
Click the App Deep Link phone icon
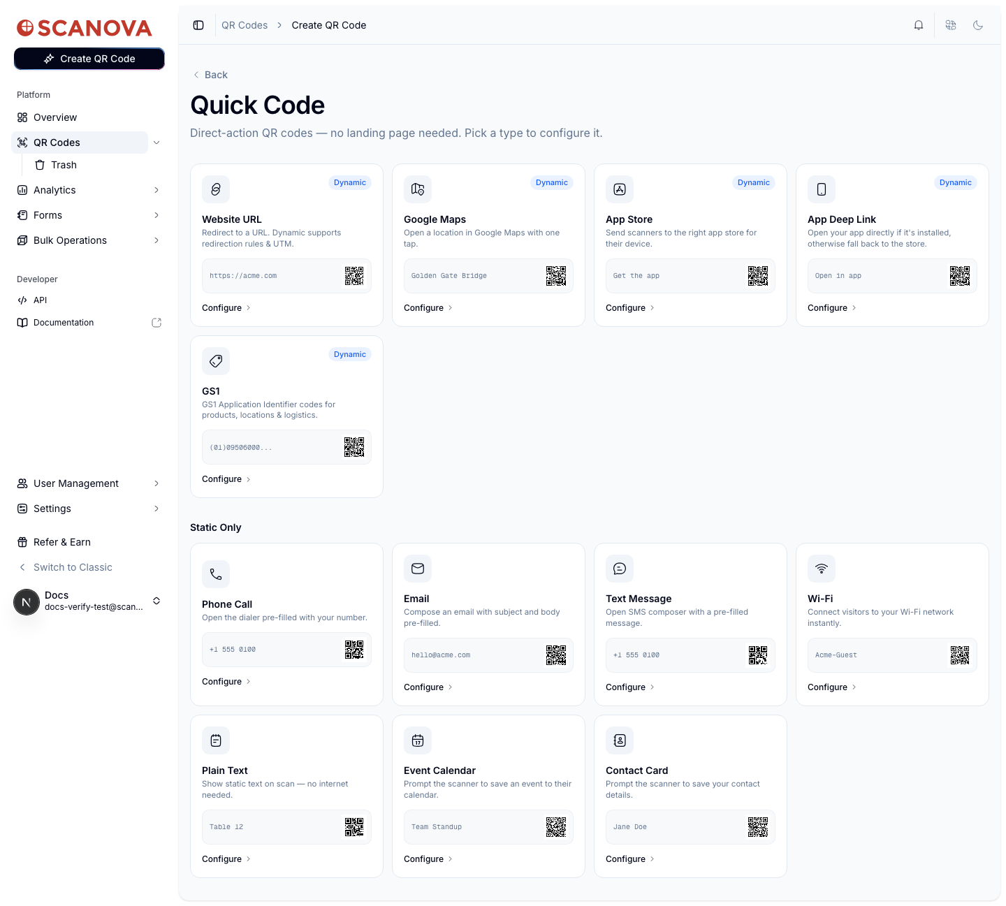tap(822, 189)
